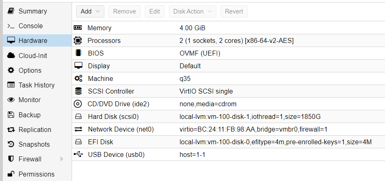Open the Task History tab
Screen dimensions: 385x181
pos(37,85)
